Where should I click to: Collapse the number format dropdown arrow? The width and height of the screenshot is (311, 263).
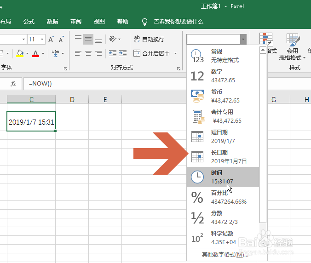point(243,39)
